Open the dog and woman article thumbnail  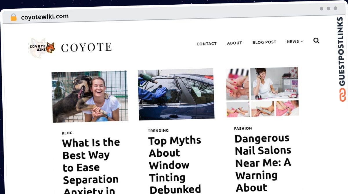[x=90, y=96]
